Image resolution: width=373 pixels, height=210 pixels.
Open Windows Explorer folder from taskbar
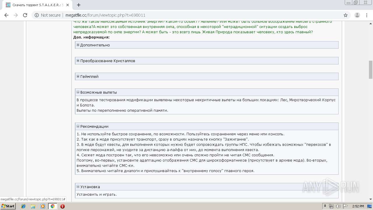point(33,206)
